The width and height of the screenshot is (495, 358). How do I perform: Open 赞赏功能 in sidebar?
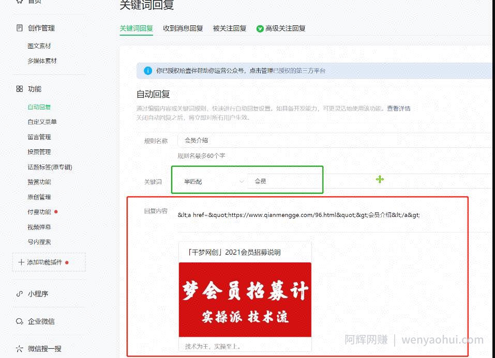(x=39, y=182)
